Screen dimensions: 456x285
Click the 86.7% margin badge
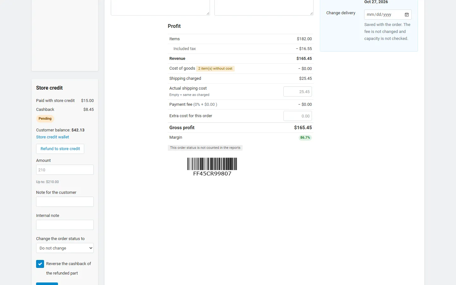click(305, 137)
